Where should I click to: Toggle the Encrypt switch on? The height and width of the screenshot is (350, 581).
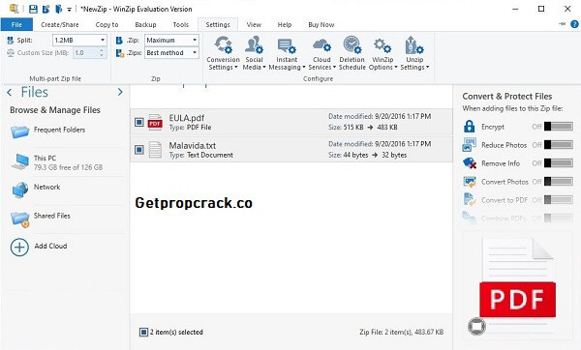[x=559, y=127]
